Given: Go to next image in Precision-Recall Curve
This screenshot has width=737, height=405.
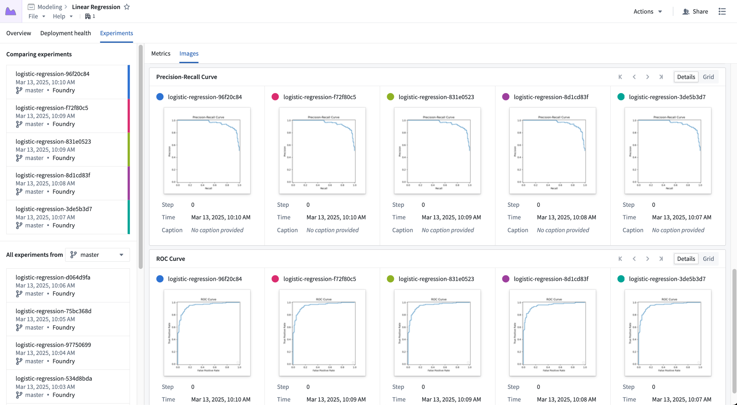Looking at the screenshot, I should (x=647, y=77).
